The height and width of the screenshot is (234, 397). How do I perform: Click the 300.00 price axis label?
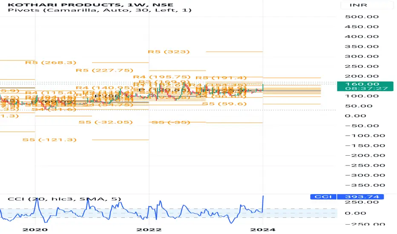click(x=362, y=56)
